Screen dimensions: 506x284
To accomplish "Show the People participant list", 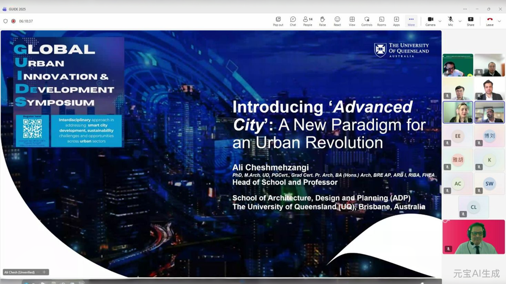I will (307, 21).
